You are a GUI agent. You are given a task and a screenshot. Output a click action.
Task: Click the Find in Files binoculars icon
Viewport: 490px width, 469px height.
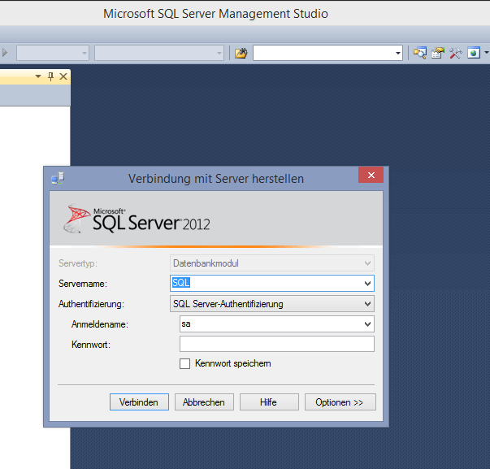(241, 53)
